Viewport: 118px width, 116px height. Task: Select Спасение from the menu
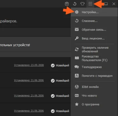(94, 21)
